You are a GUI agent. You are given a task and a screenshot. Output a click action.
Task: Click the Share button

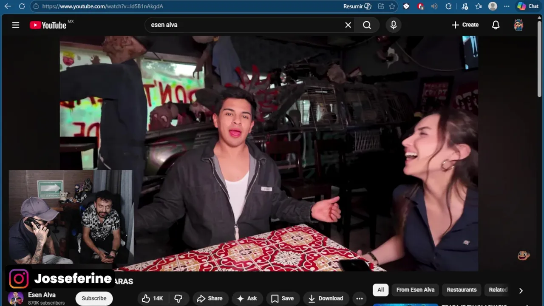click(x=210, y=298)
